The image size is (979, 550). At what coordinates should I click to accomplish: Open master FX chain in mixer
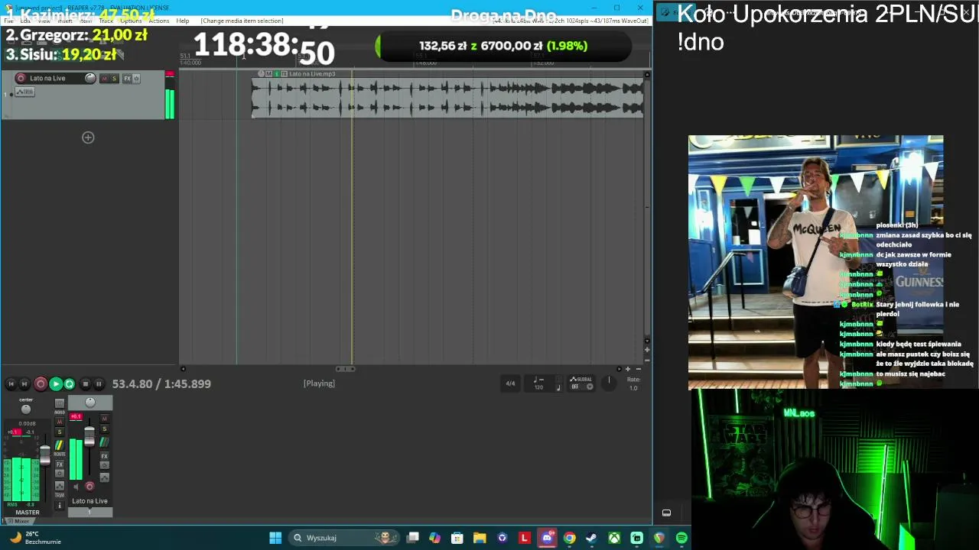60,464
